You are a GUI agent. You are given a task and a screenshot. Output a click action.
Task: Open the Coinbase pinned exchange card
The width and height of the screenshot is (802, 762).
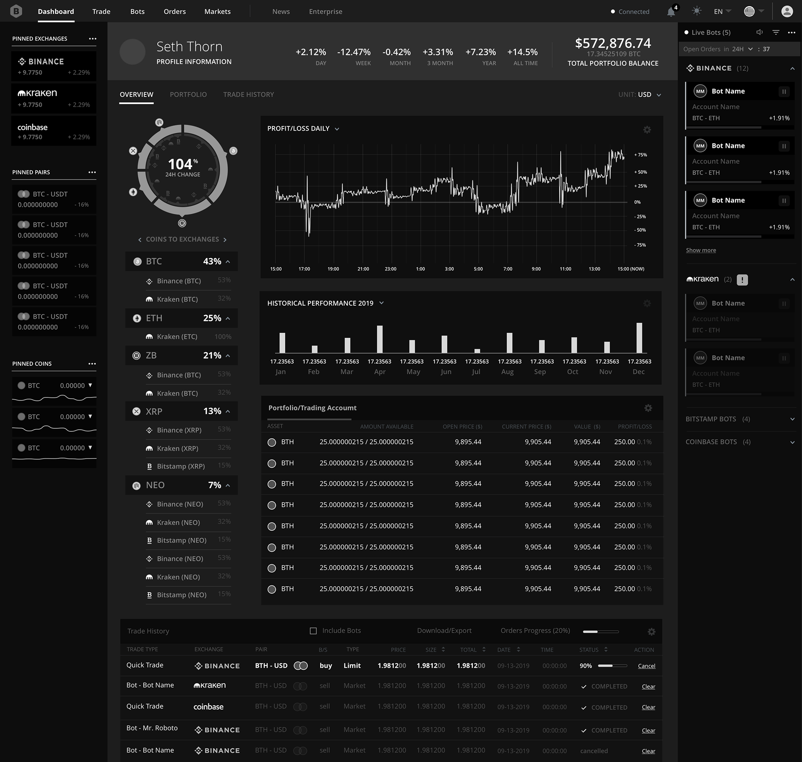pos(54,131)
